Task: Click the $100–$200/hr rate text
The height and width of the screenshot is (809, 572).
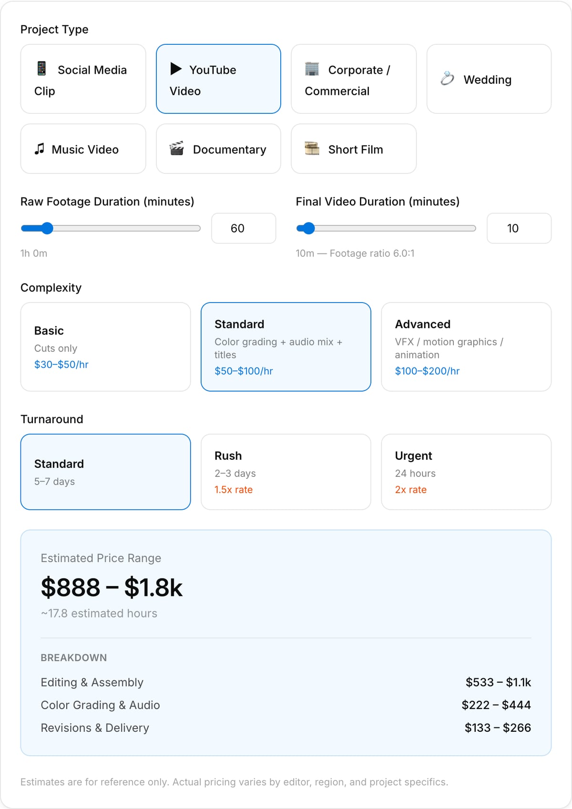Action: [427, 371]
